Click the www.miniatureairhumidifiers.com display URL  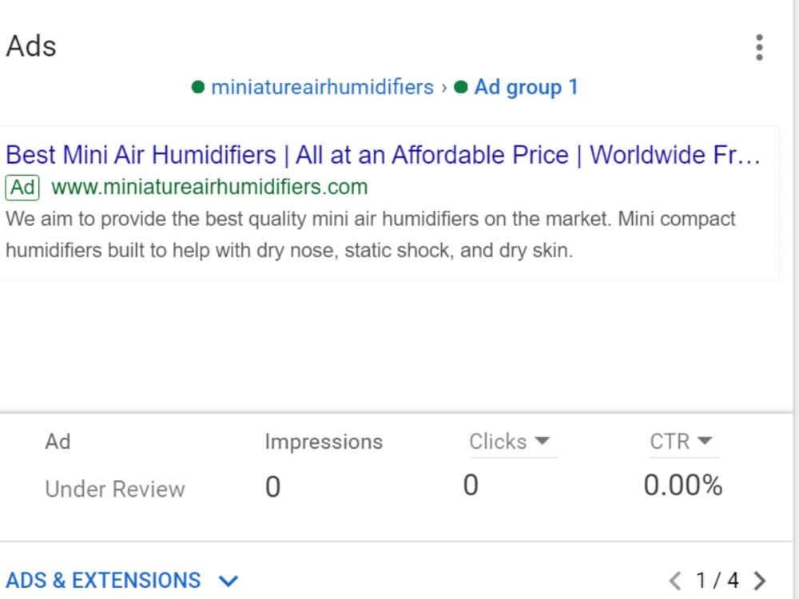tap(209, 187)
